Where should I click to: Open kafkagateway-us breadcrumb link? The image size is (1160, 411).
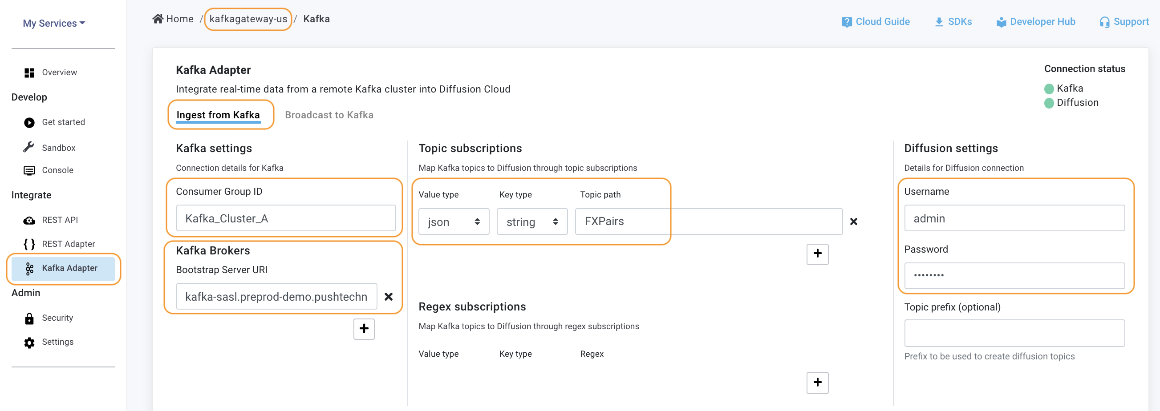tap(248, 19)
